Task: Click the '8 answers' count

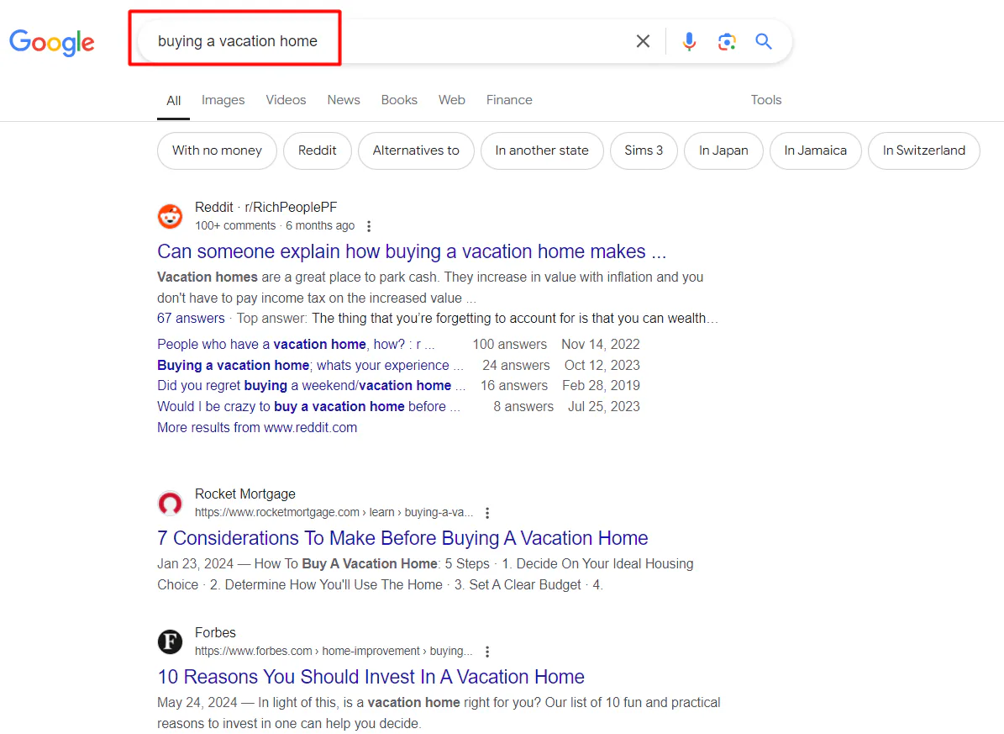Action: coord(523,406)
